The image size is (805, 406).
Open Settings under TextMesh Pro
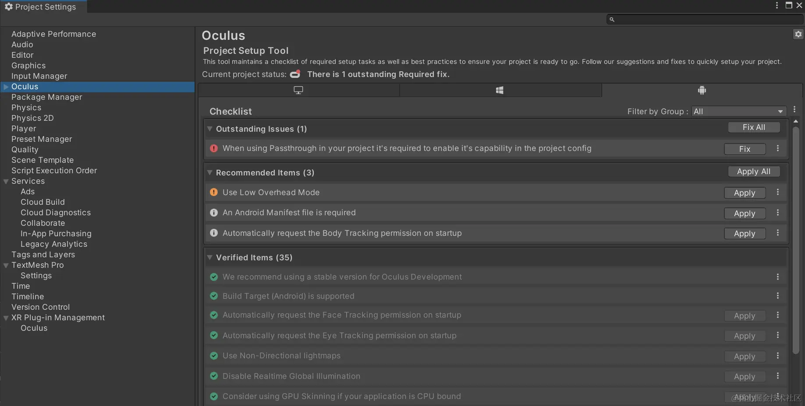coord(36,276)
